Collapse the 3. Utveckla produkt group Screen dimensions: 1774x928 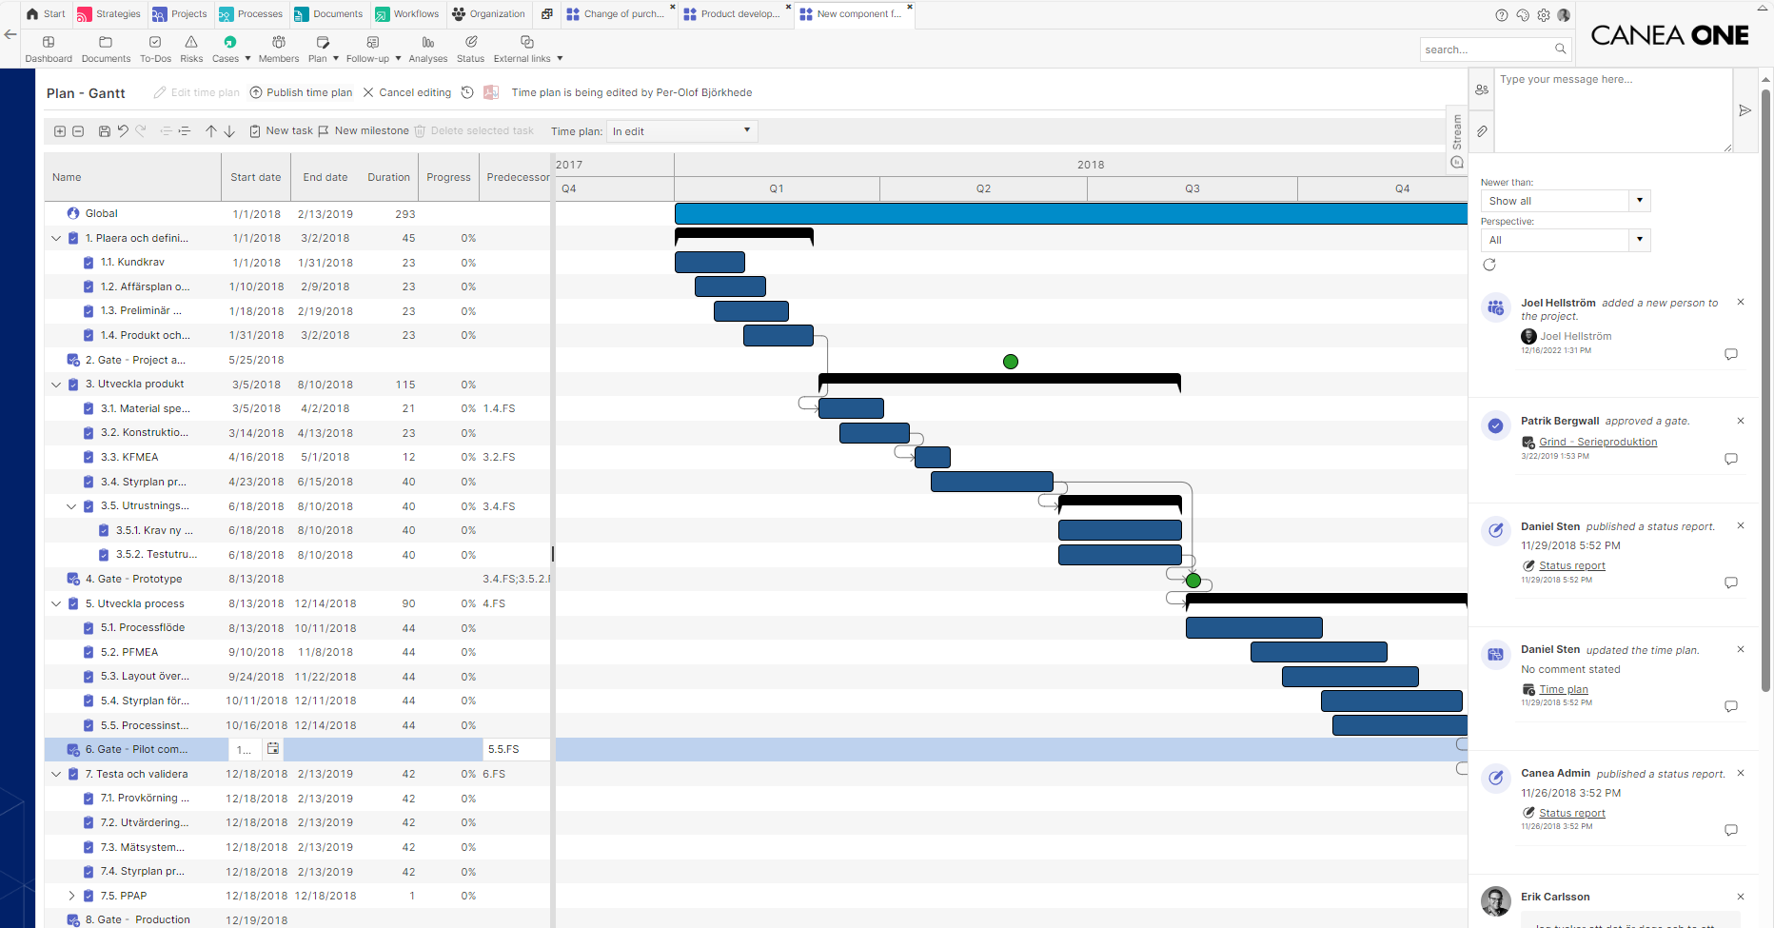[x=56, y=385]
